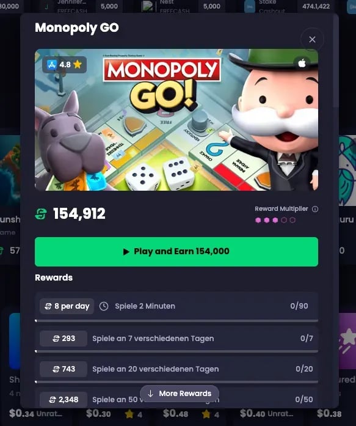Click the green coin icon beside 154,912
Screen dimensions: 356x426
41,214
